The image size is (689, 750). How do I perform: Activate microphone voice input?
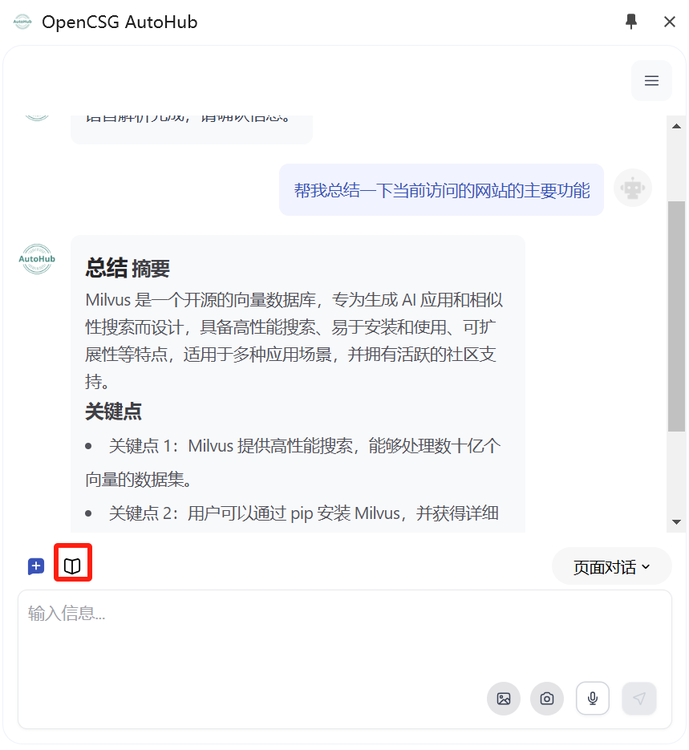click(x=593, y=699)
